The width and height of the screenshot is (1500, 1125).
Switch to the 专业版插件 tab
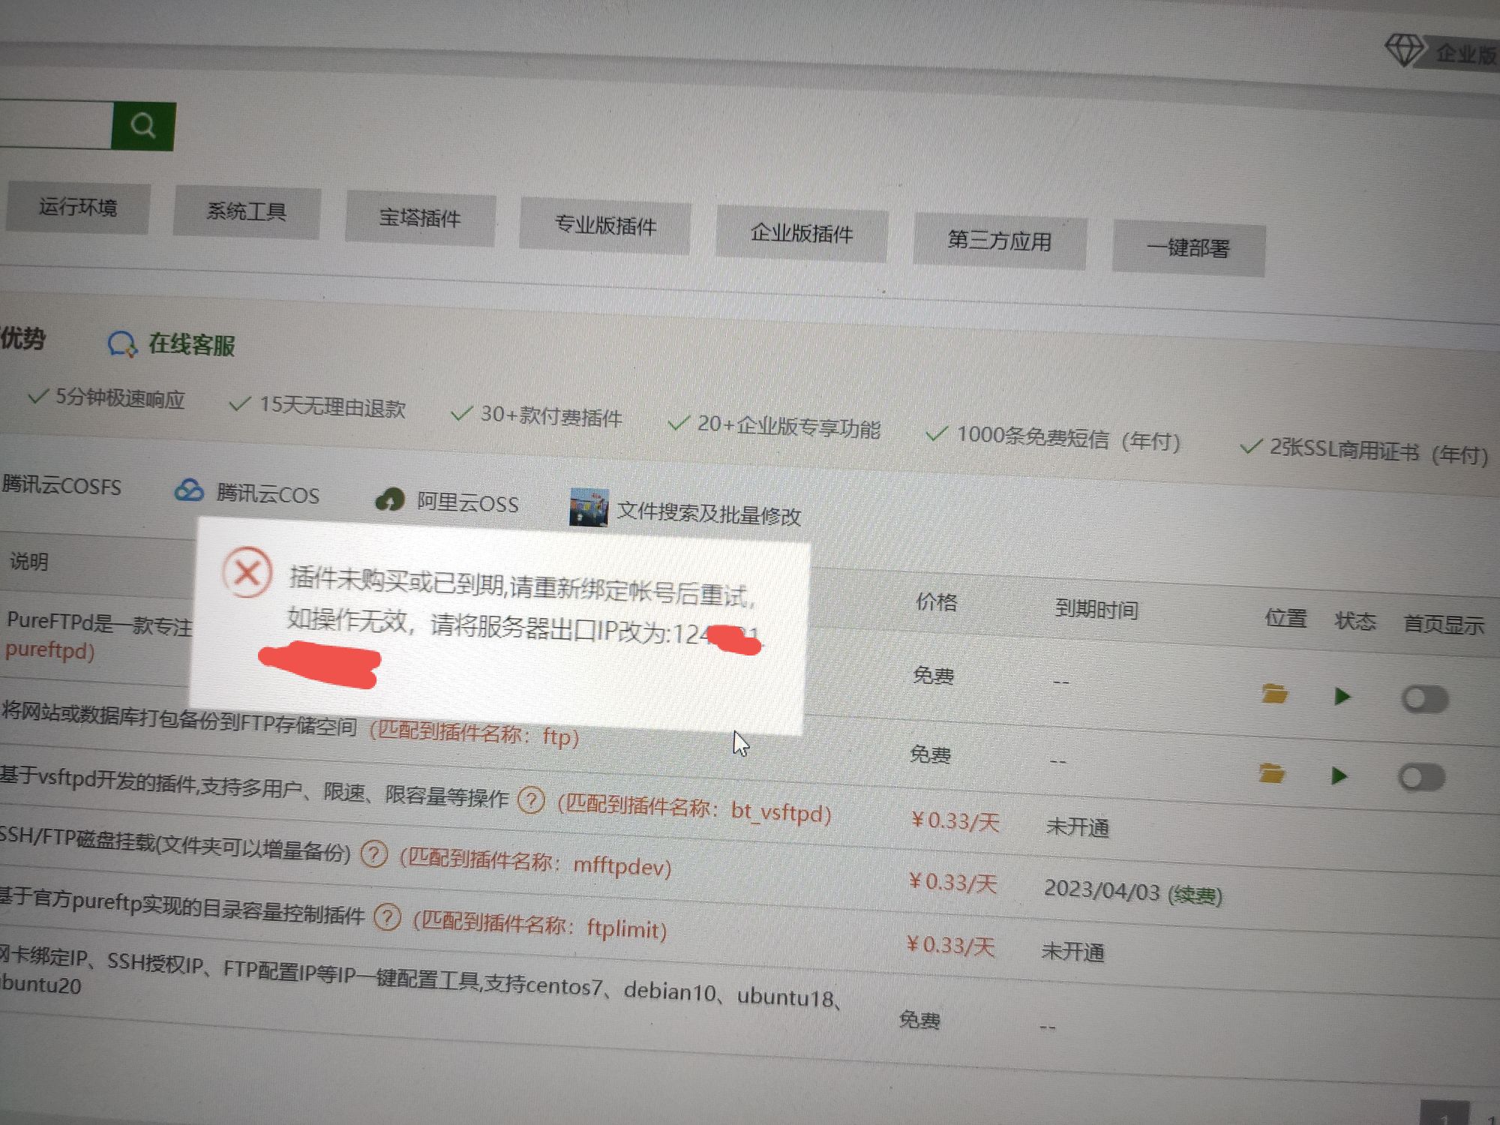point(605,225)
